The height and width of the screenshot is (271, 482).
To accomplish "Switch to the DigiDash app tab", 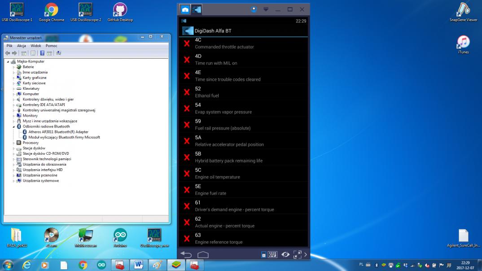I will (x=197, y=9).
